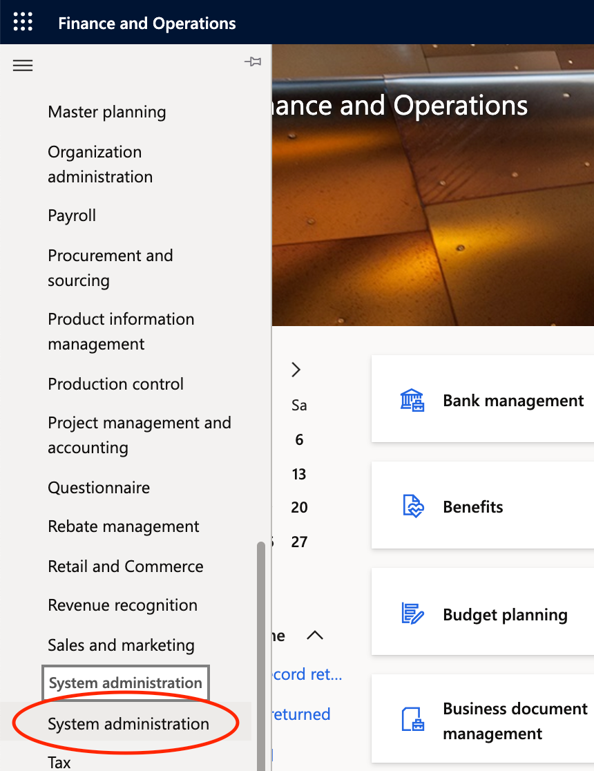The width and height of the screenshot is (594, 771).
Task: Open the Business document management workspace icon
Action: coord(412,718)
